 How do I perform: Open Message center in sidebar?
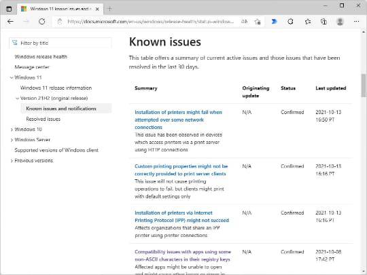pos(32,67)
